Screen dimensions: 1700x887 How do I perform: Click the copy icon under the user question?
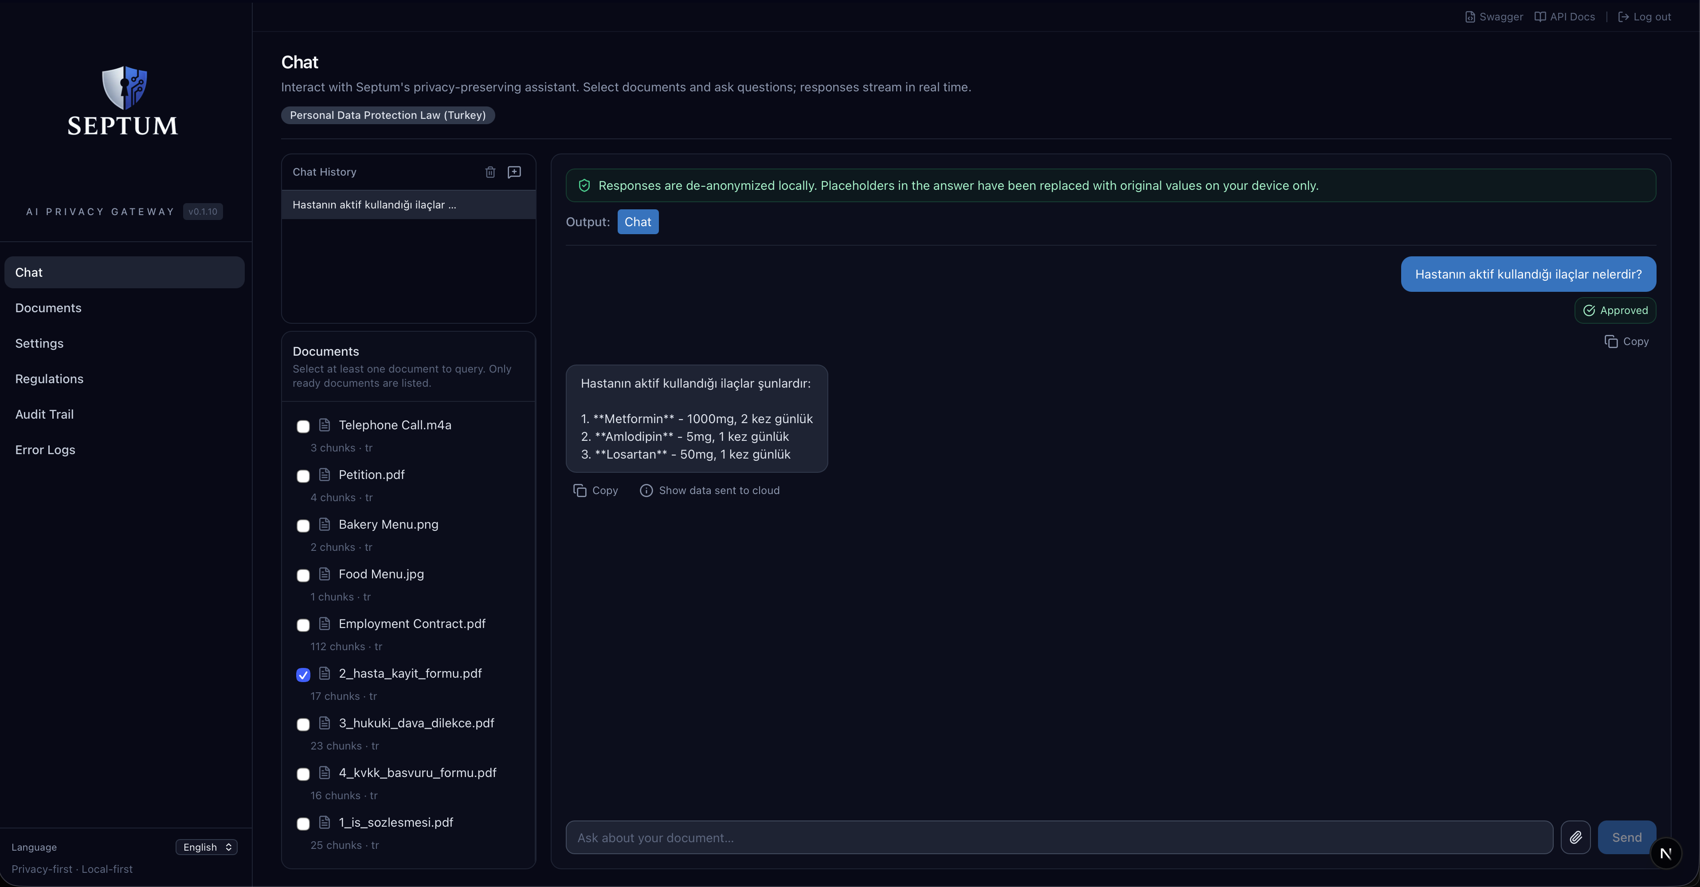tap(1611, 341)
